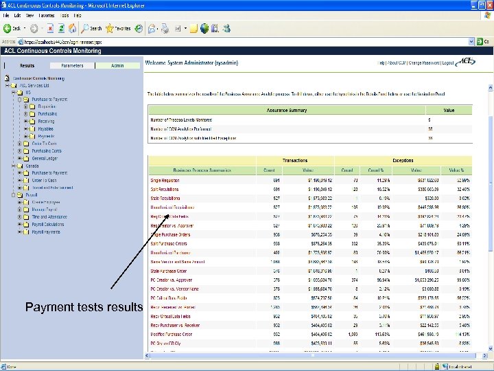The height and width of the screenshot is (371, 494).
Task: Click the Print icon in toolbar
Action: (166, 28)
